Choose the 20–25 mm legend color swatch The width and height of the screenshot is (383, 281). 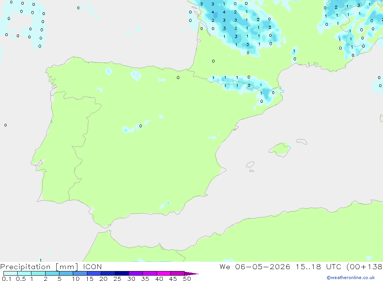[108, 273]
